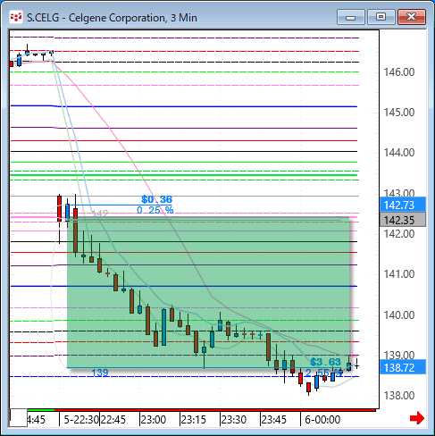Click the 142.35 gray price marker
Image resolution: width=435 pixels, height=436 pixels.
point(403,220)
